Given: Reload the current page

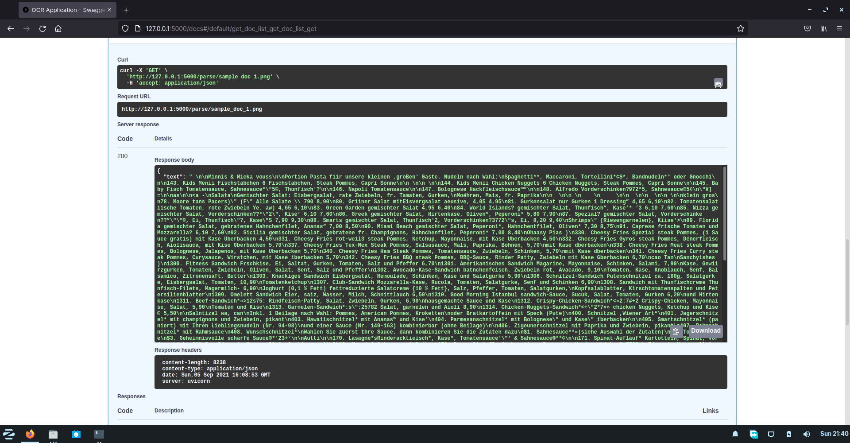Looking at the screenshot, I should point(42,28).
